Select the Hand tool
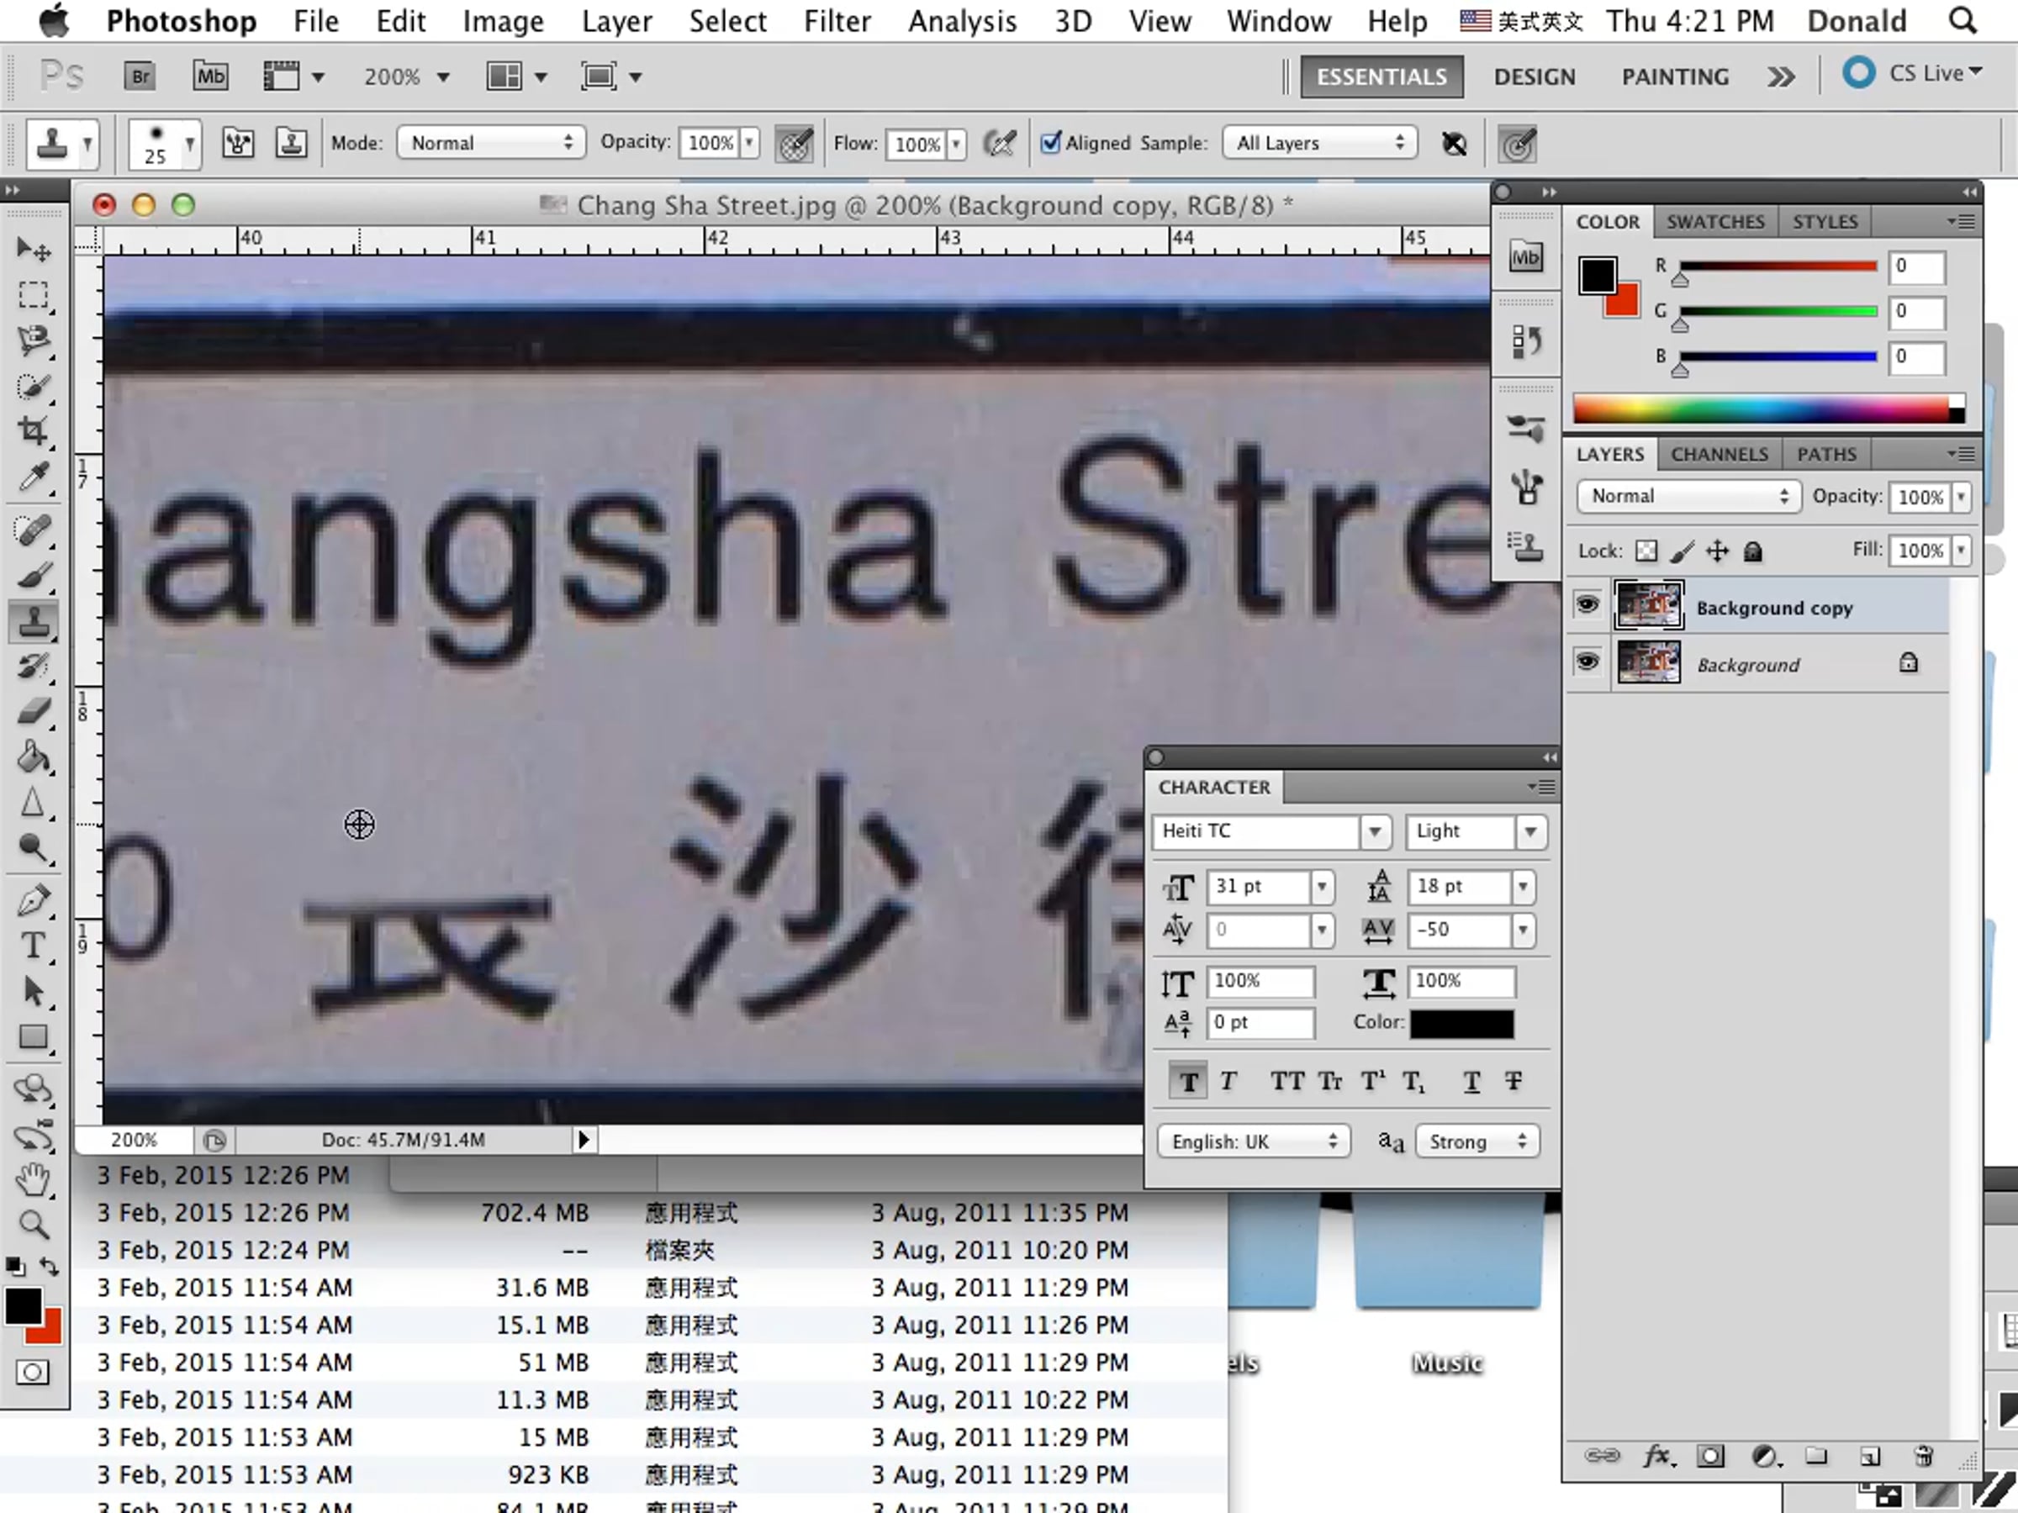 pyautogui.click(x=33, y=1179)
